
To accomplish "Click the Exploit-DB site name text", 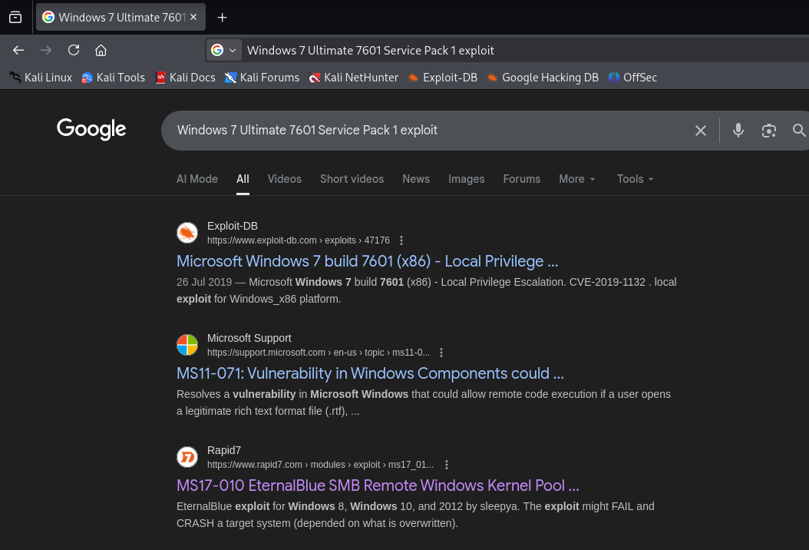I will tap(232, 226).
